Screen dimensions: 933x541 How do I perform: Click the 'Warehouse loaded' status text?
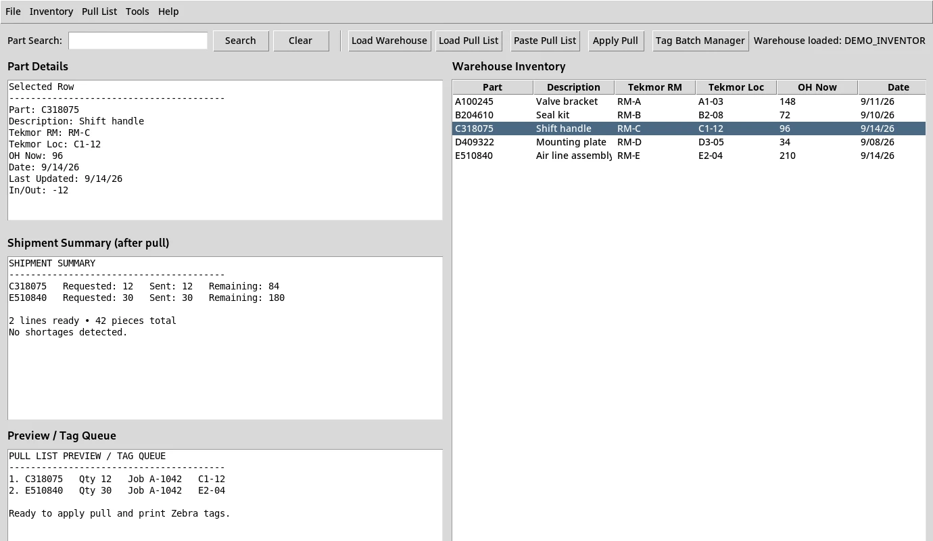click(840, 41)
